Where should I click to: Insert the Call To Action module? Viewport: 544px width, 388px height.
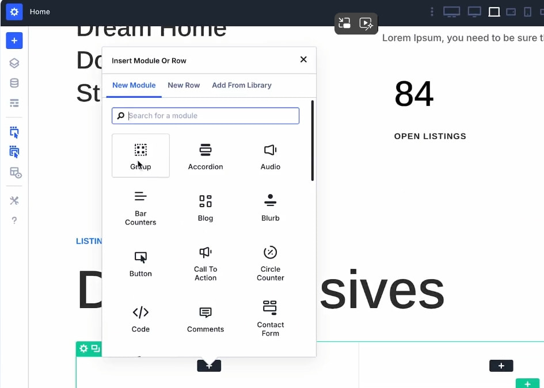tap(206, 264)
